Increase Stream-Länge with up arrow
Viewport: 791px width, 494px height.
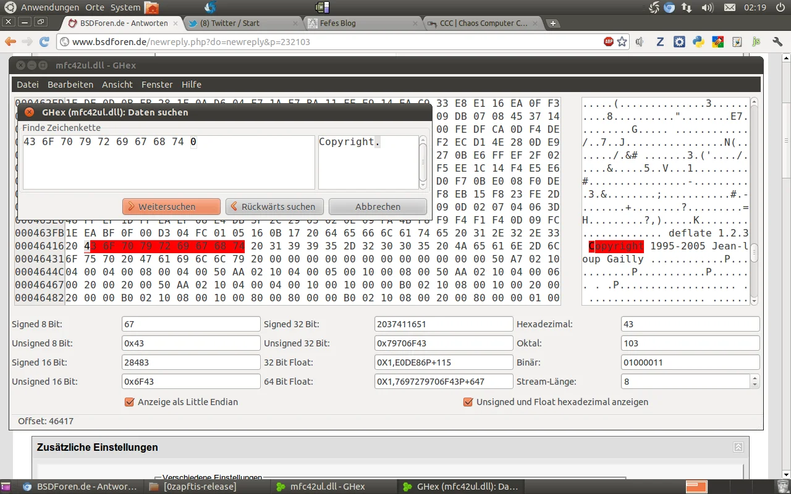point(754,378)
